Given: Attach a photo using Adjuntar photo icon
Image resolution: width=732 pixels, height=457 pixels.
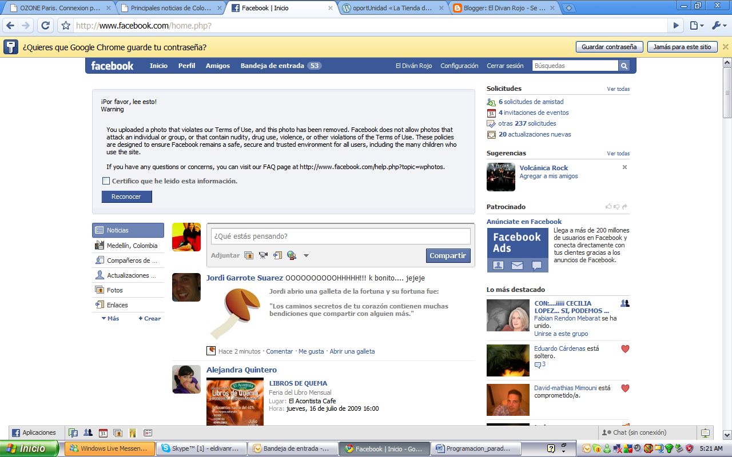Looking at the screenshot, I should pyautogui.click(x=248, y=255).
